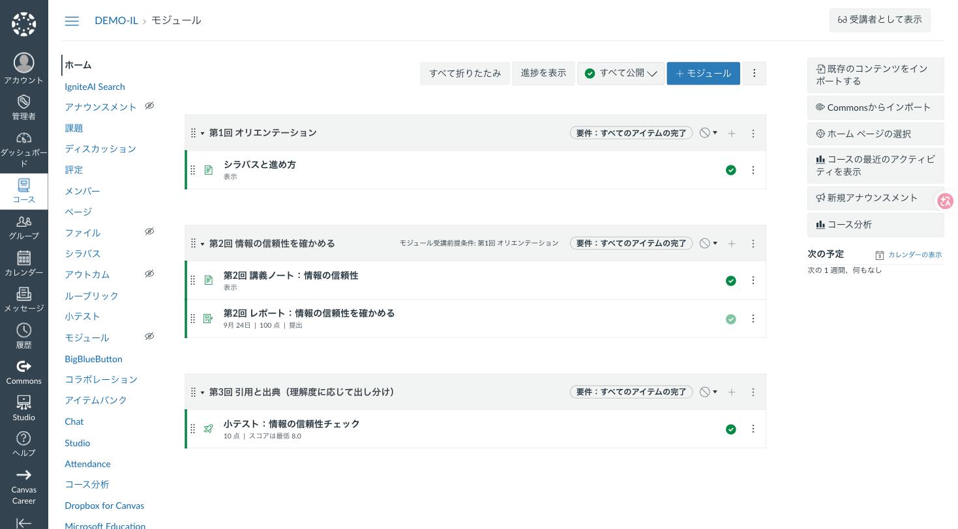Click the ＋モジュール add module button
The width and height of the screenshot is (958, 529).
(x=703, y=73)
